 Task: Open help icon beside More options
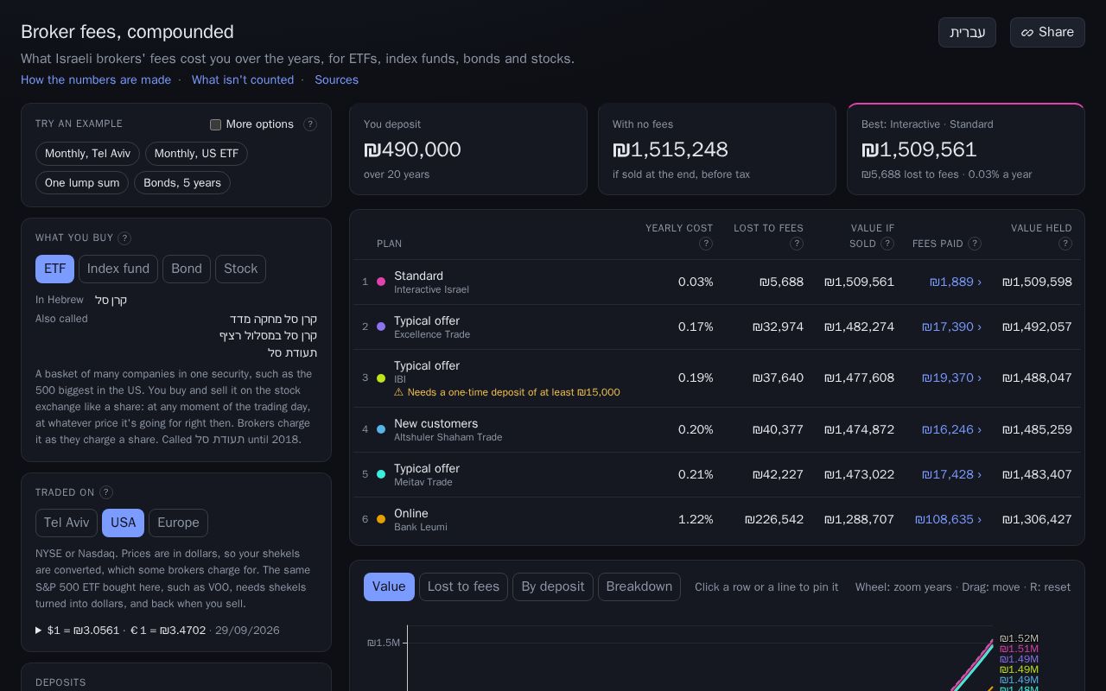310,124
